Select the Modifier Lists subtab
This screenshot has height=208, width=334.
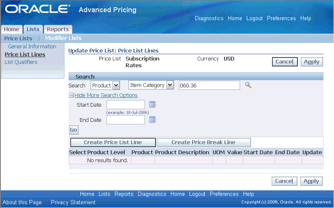click(x=63, y=38)
